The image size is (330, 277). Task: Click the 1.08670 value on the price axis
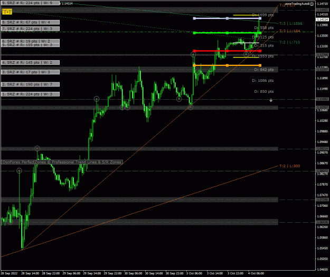[323, 163]
